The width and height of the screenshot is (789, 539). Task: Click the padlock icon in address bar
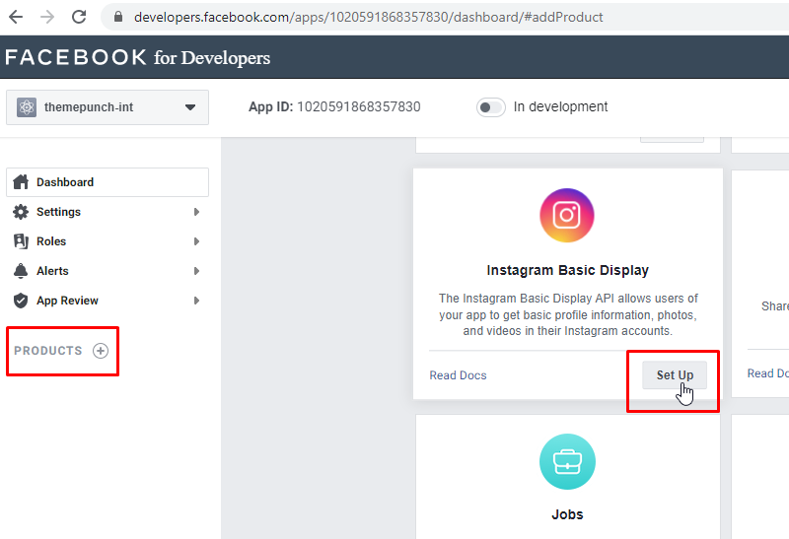point(118,17)
